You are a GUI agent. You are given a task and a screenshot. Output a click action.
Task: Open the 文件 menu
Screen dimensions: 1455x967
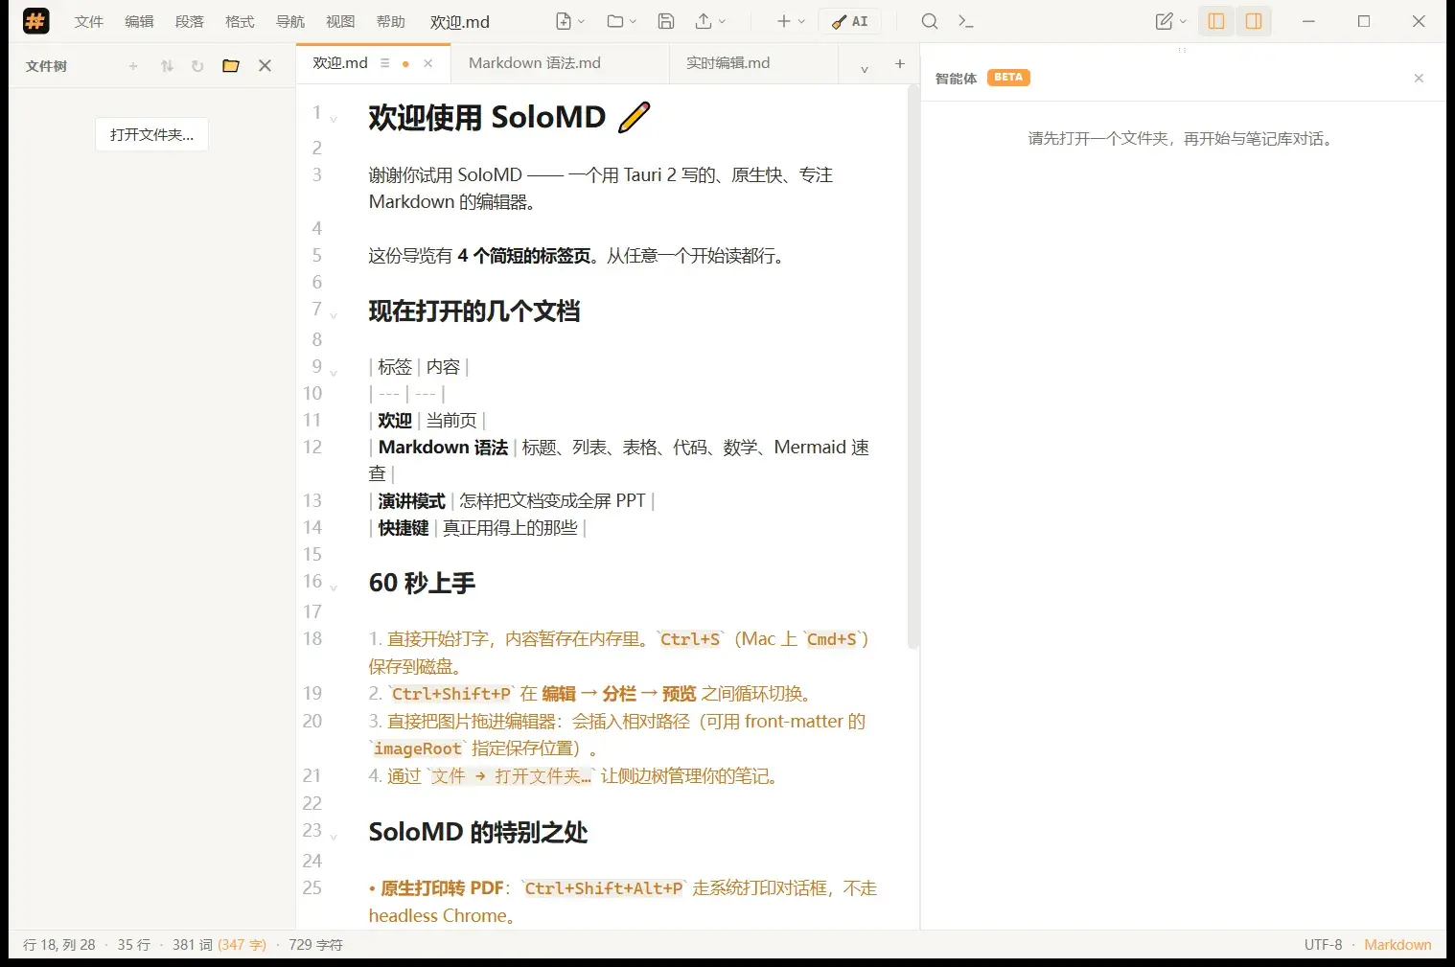tap(89, 22)
